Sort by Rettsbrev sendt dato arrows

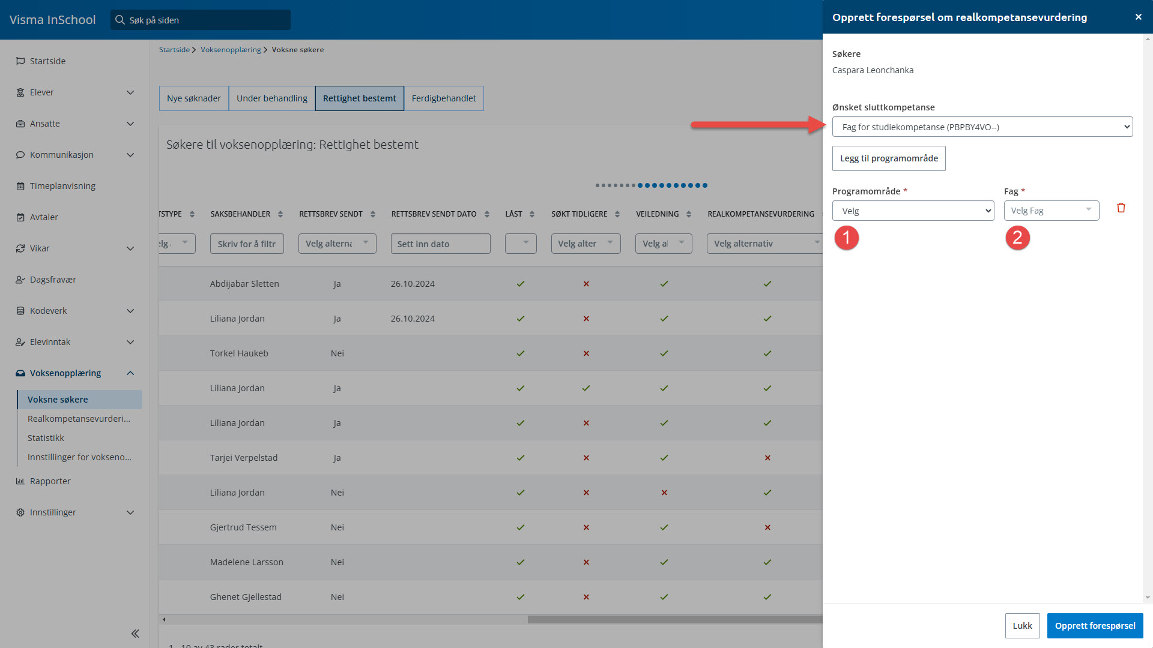(x=487, y=214)
